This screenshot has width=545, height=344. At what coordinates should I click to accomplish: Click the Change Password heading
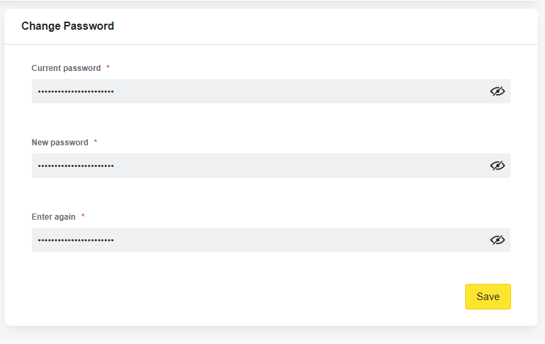[68, 26]
